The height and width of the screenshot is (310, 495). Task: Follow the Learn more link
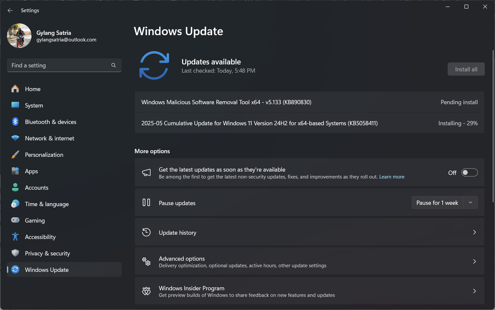[x=392, y=177]
